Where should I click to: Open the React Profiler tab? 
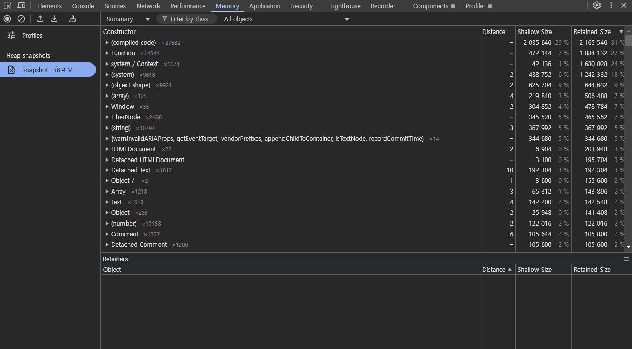(479, 6)
